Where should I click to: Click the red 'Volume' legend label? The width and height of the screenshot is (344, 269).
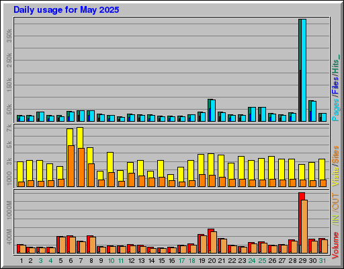(335, 245)
